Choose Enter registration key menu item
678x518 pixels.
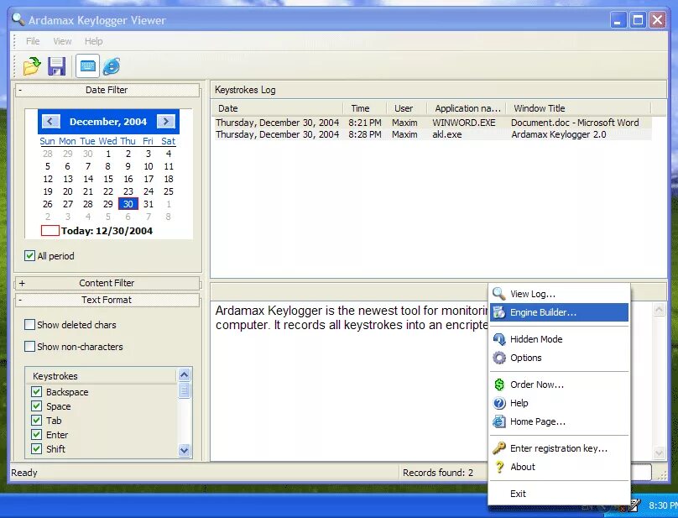(x=559, y=448)
